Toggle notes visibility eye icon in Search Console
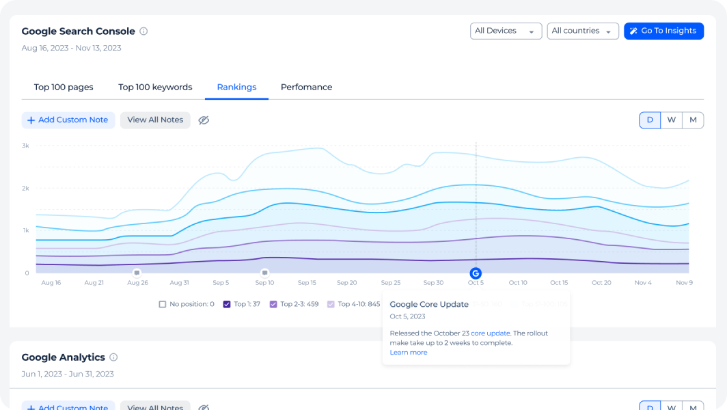727x410 pixels. coord(204,120)
